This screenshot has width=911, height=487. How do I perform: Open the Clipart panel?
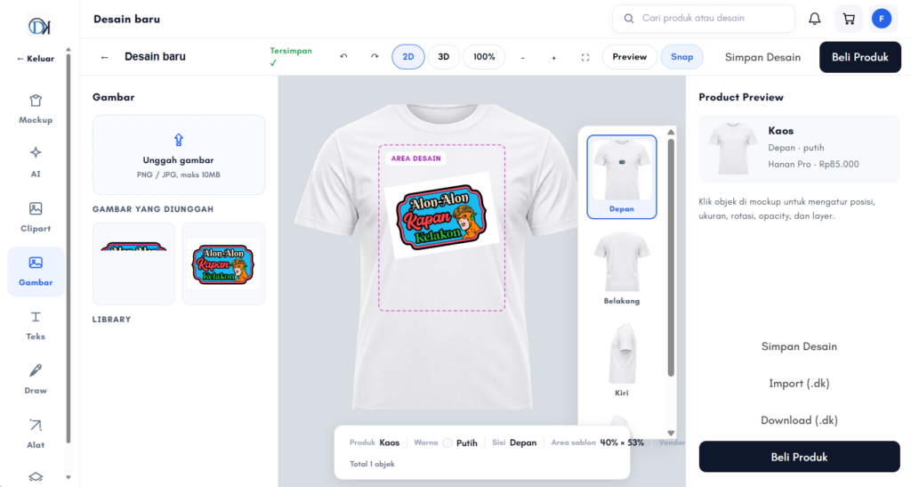click(x=36, y=217)
